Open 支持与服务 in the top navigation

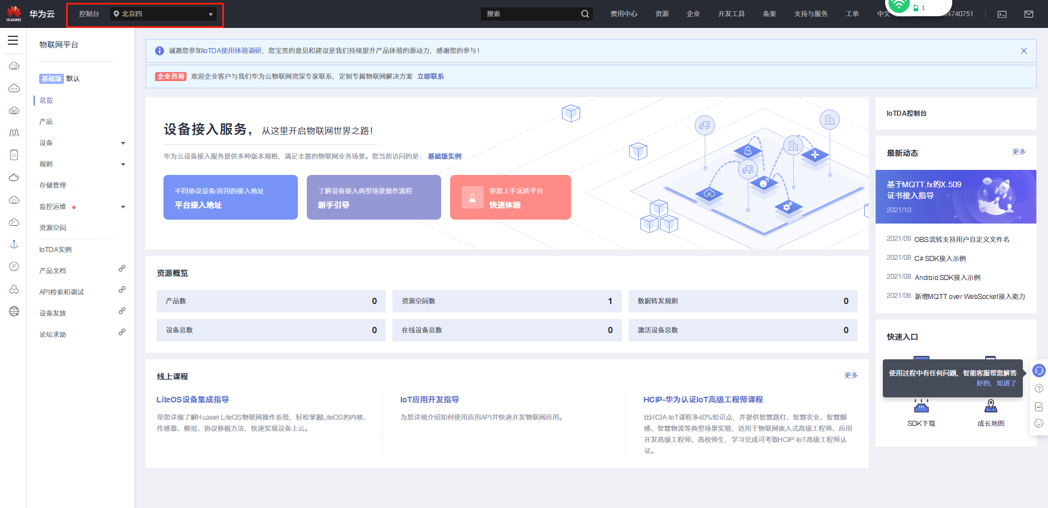[x=811, y=14]
